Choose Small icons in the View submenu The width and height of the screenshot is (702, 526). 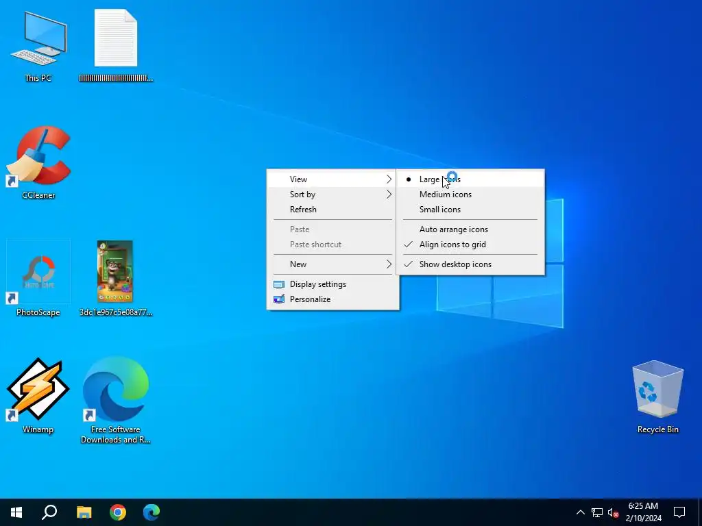click(x=470, y=210)
